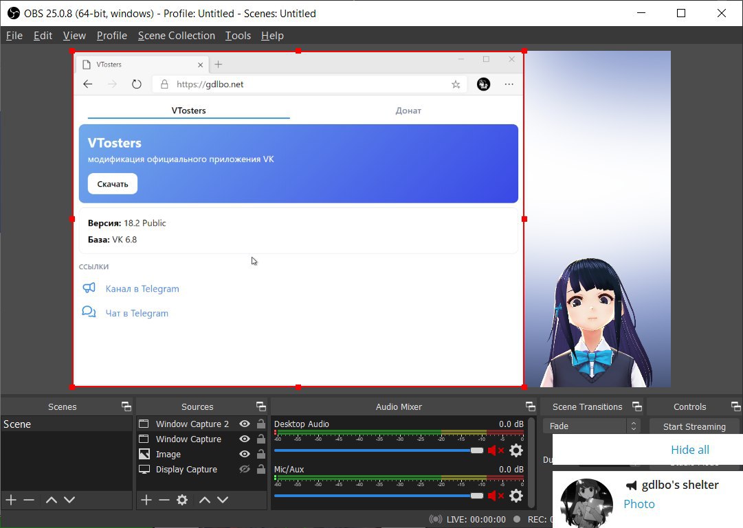Screen dimensions: 743x528
Task: Click Hide all in notification popup
Action: coord(690,450)
